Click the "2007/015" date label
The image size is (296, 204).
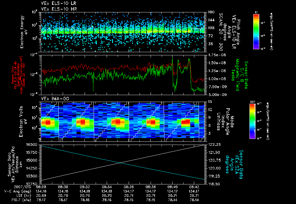(23, 187)
